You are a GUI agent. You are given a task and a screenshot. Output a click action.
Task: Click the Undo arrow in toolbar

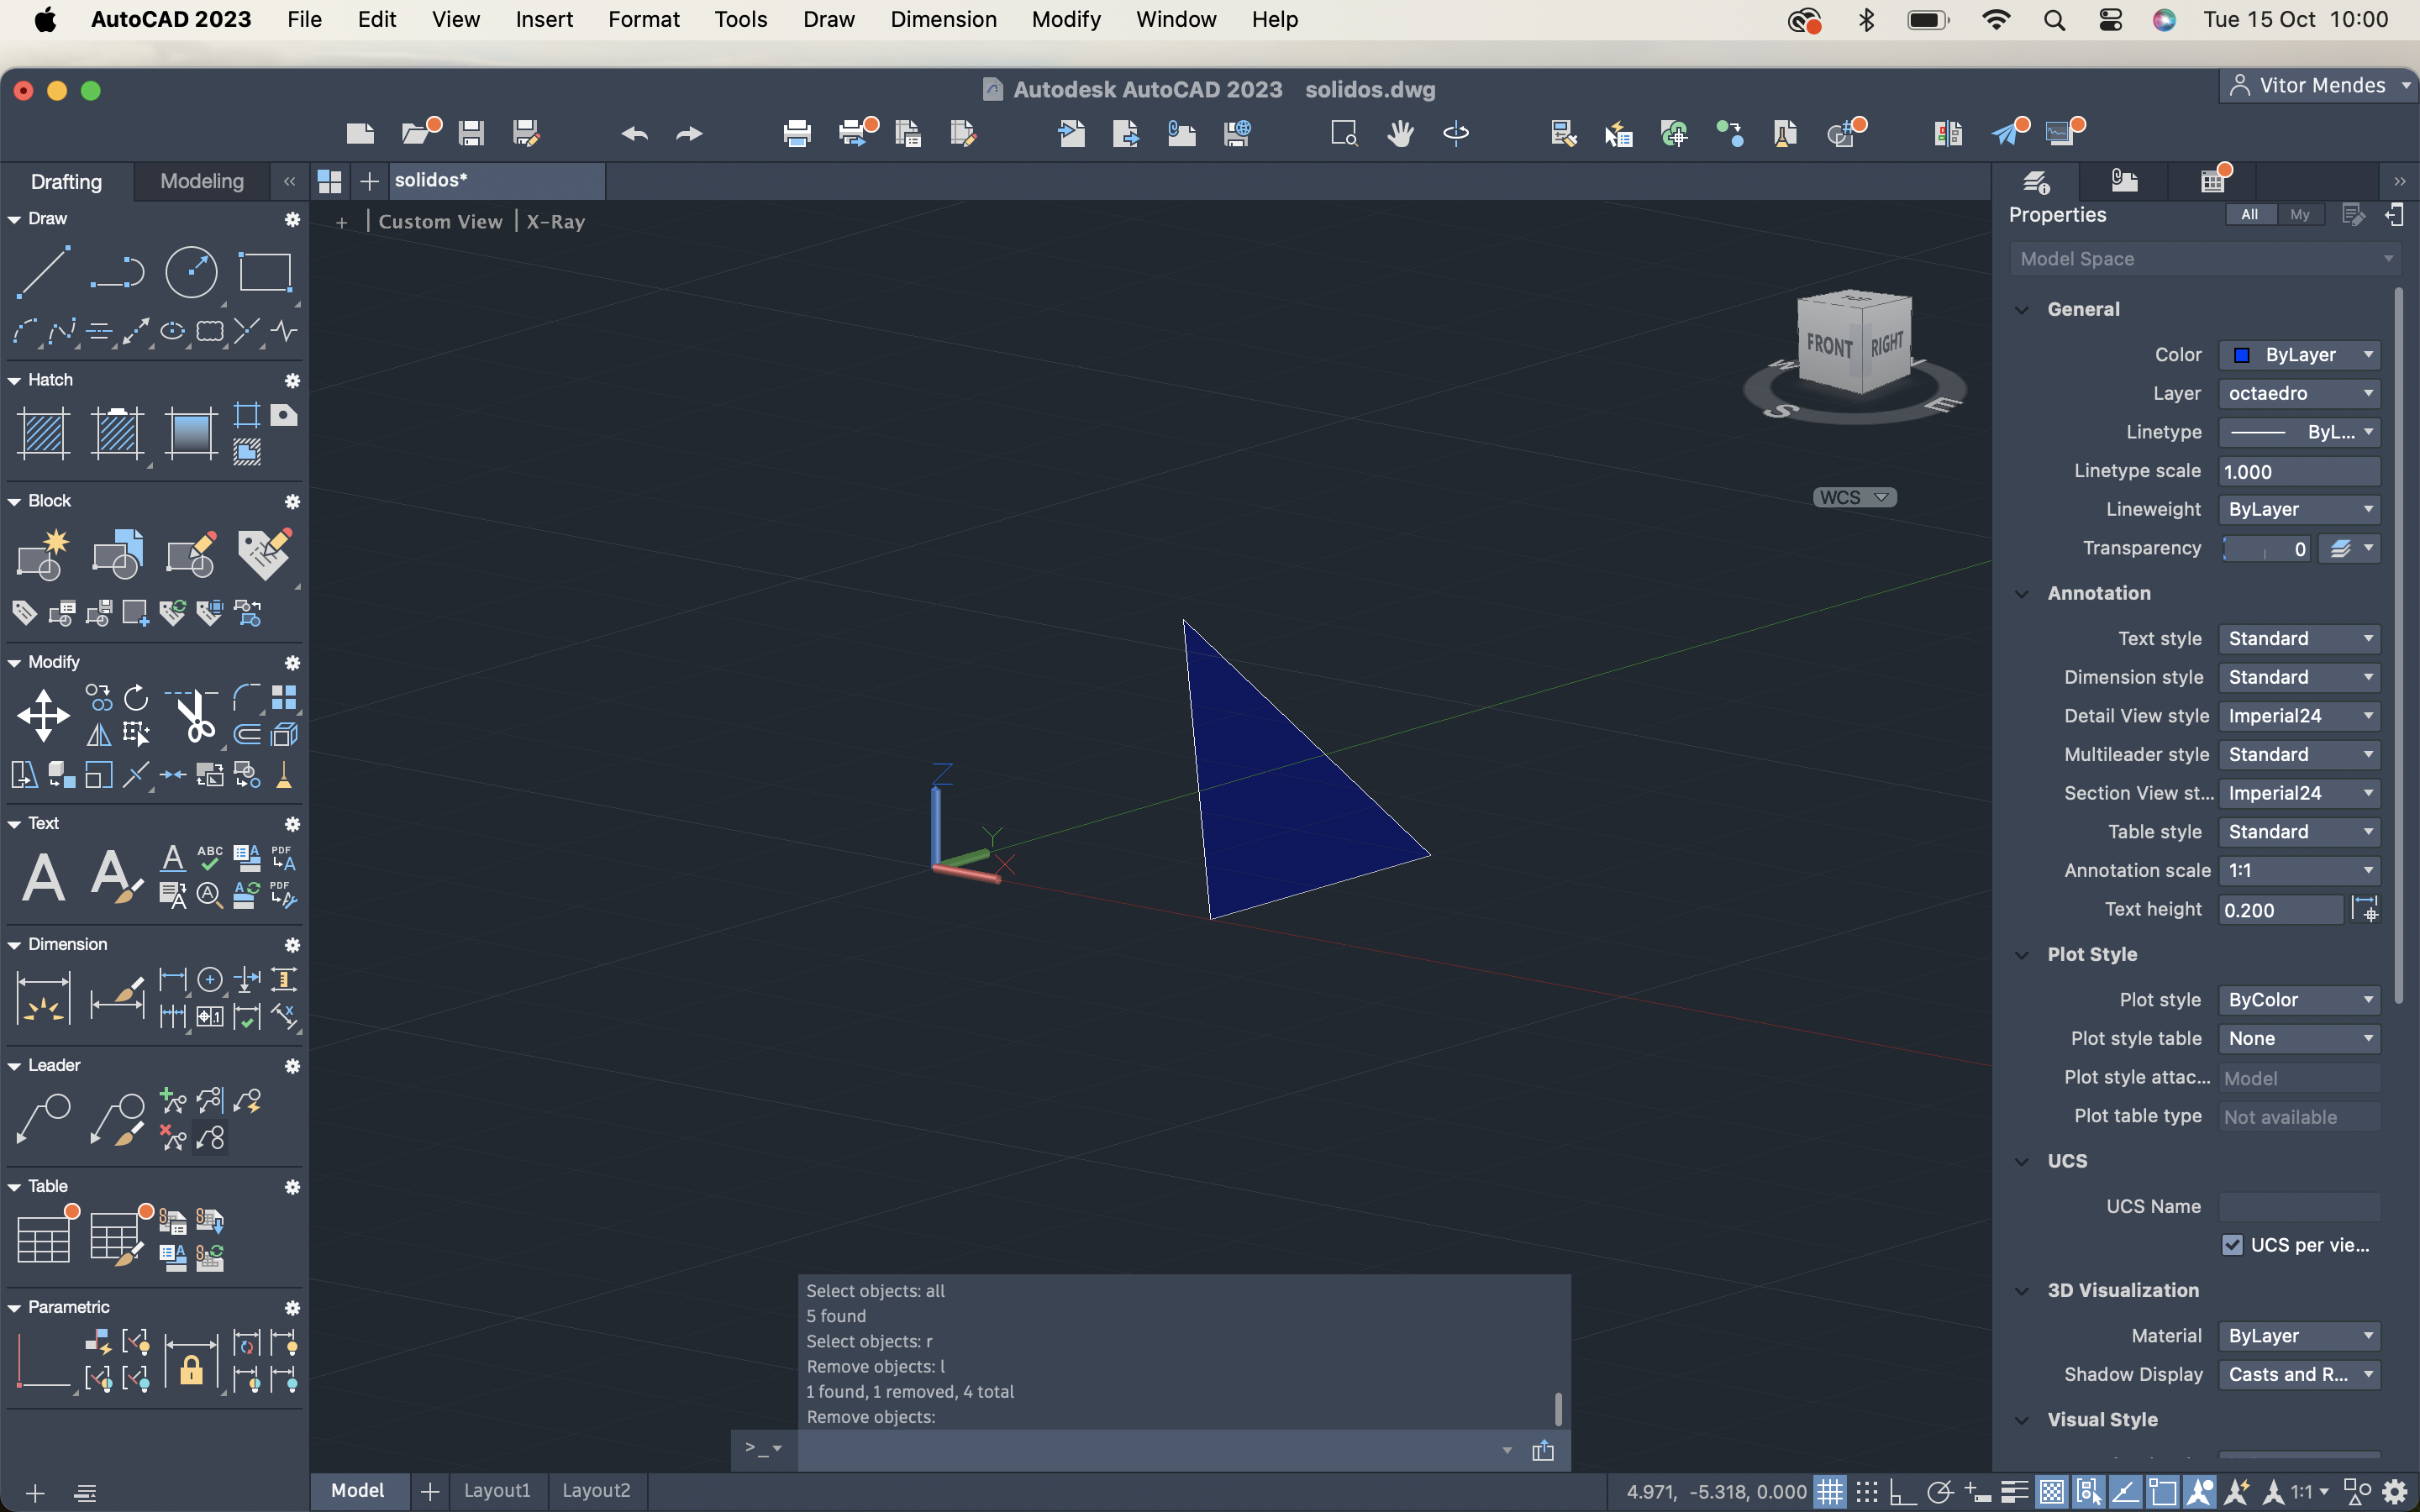coord(634,133)
